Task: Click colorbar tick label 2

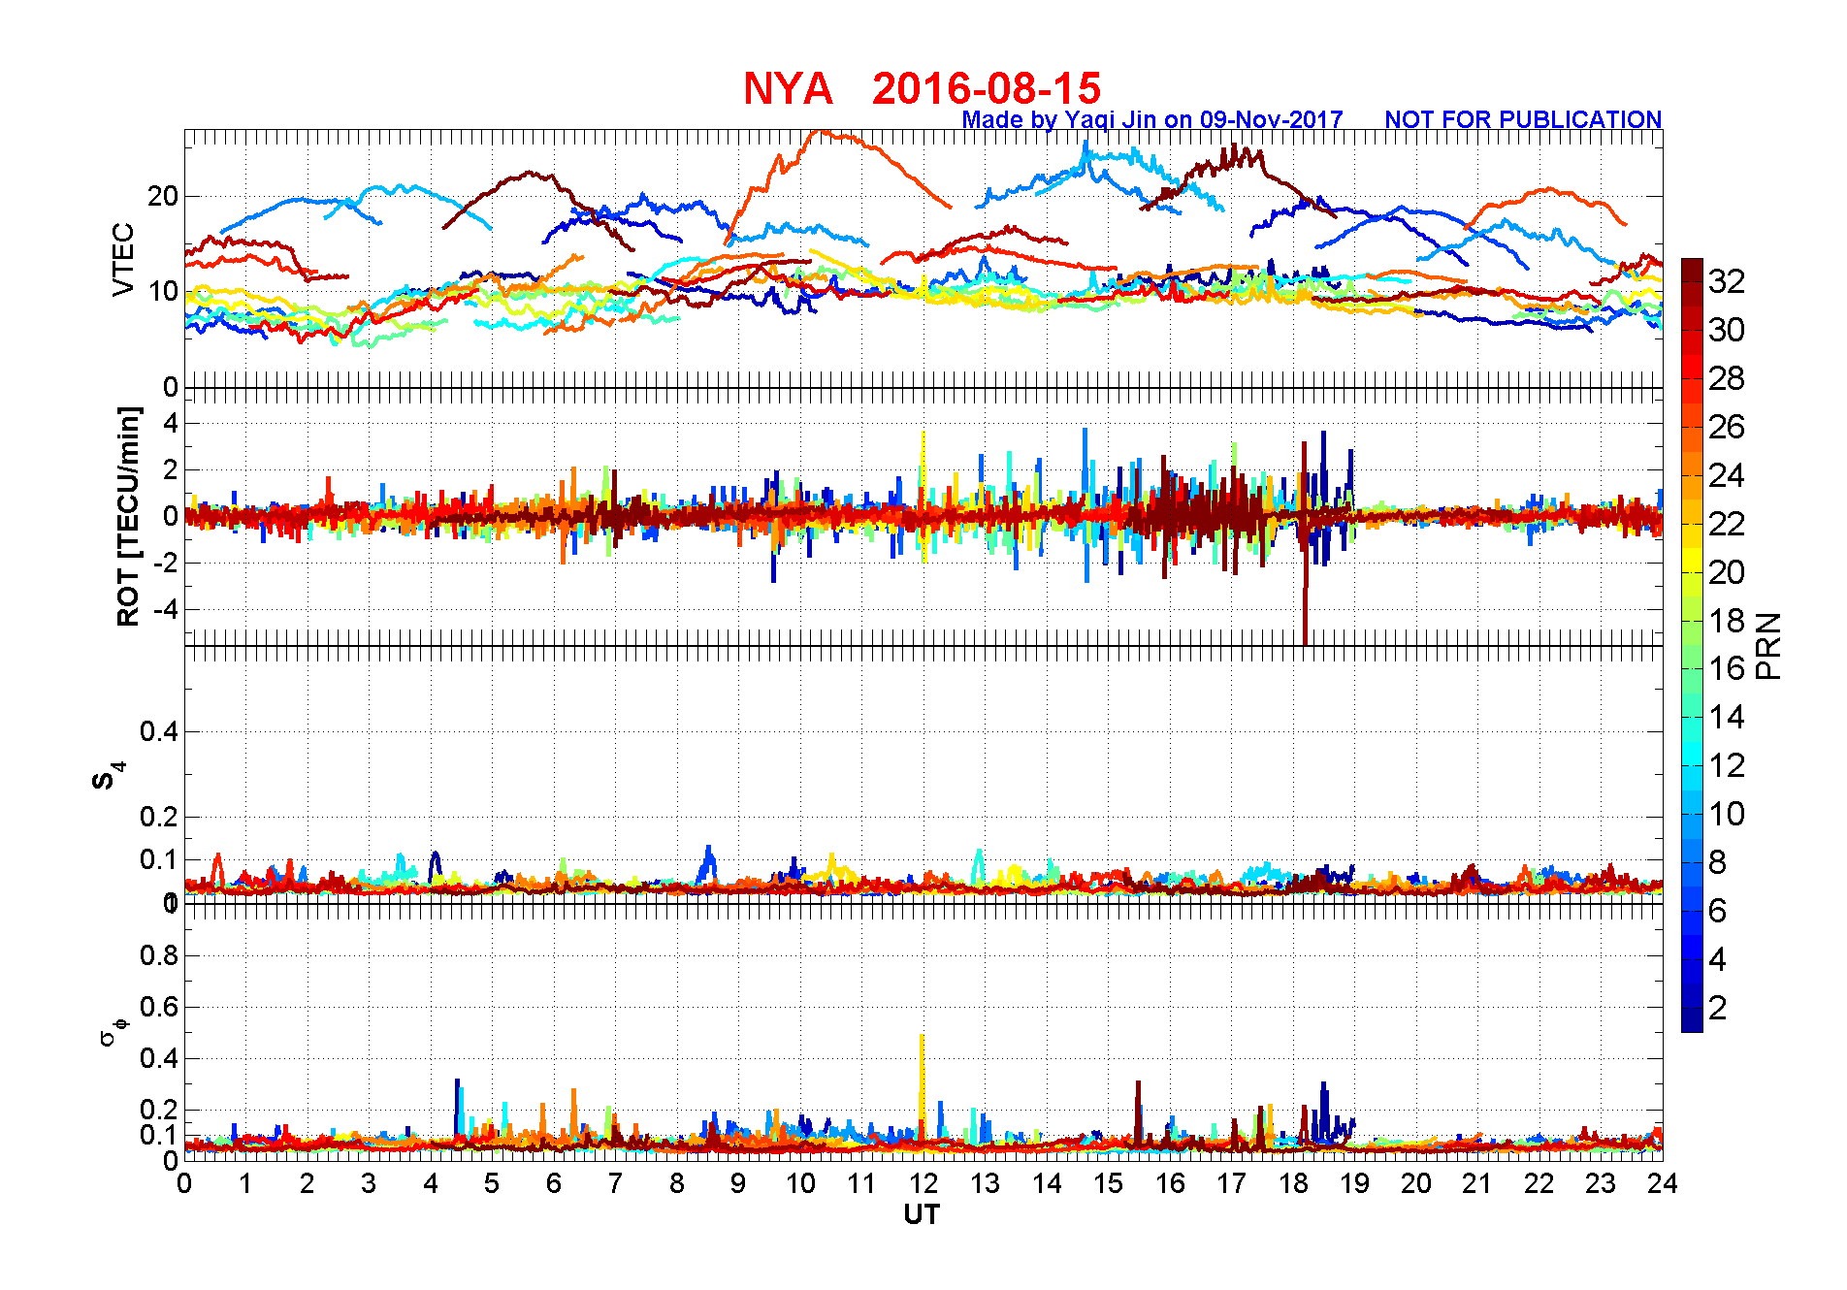Action: click(x=1717, y=1008)
